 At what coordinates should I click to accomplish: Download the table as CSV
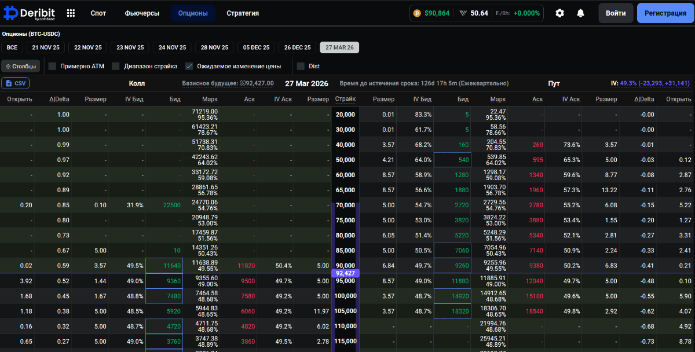[16, 83]
